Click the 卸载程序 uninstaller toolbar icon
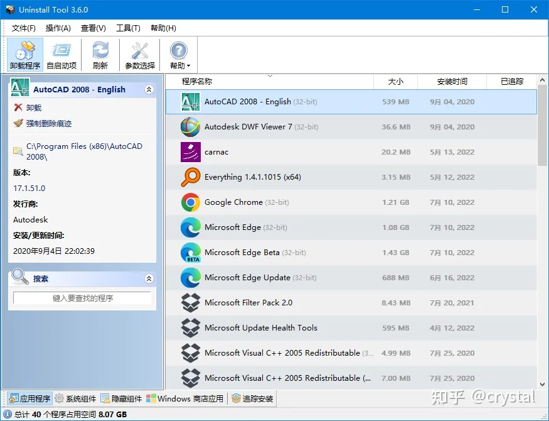The image size is (549, 421). (25, 55)
